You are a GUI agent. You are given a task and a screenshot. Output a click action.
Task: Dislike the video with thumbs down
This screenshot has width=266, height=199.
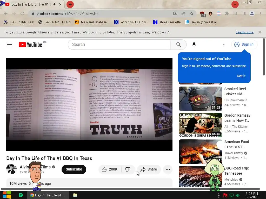click(128, 169)
